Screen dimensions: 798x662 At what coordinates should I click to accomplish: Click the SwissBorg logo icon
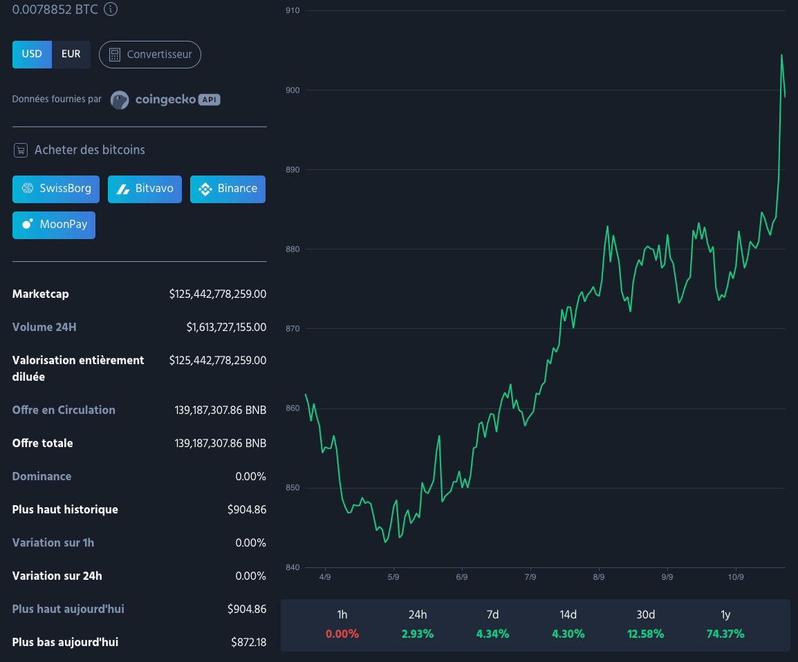point(28,189)
